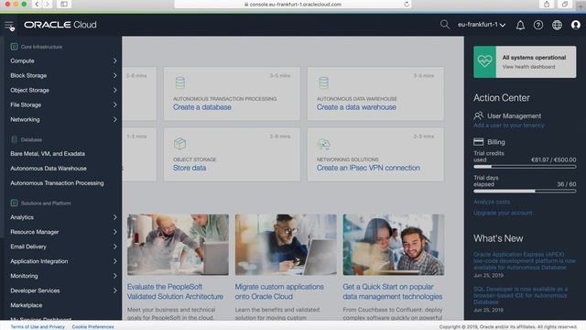Screen dimensions: 586x330
Task: Open the SQL Developer news item
Action: tap(520, 295)
